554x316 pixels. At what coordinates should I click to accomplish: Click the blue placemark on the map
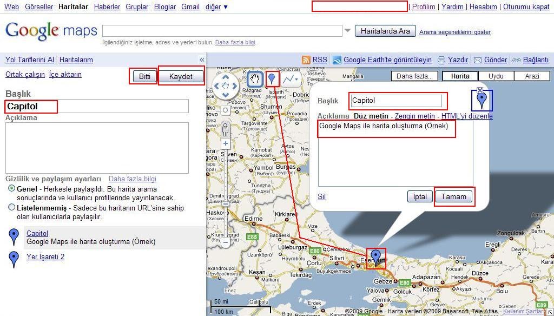pyautogui.click(x=377, y=256)
